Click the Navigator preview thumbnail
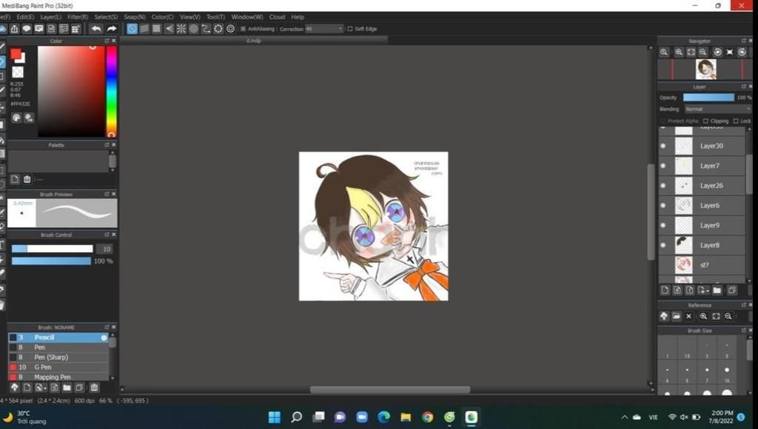 pyautogui.click(x=705, y=69)
